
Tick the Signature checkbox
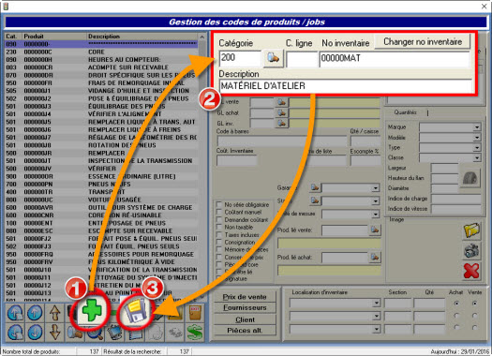pos(219,278)
